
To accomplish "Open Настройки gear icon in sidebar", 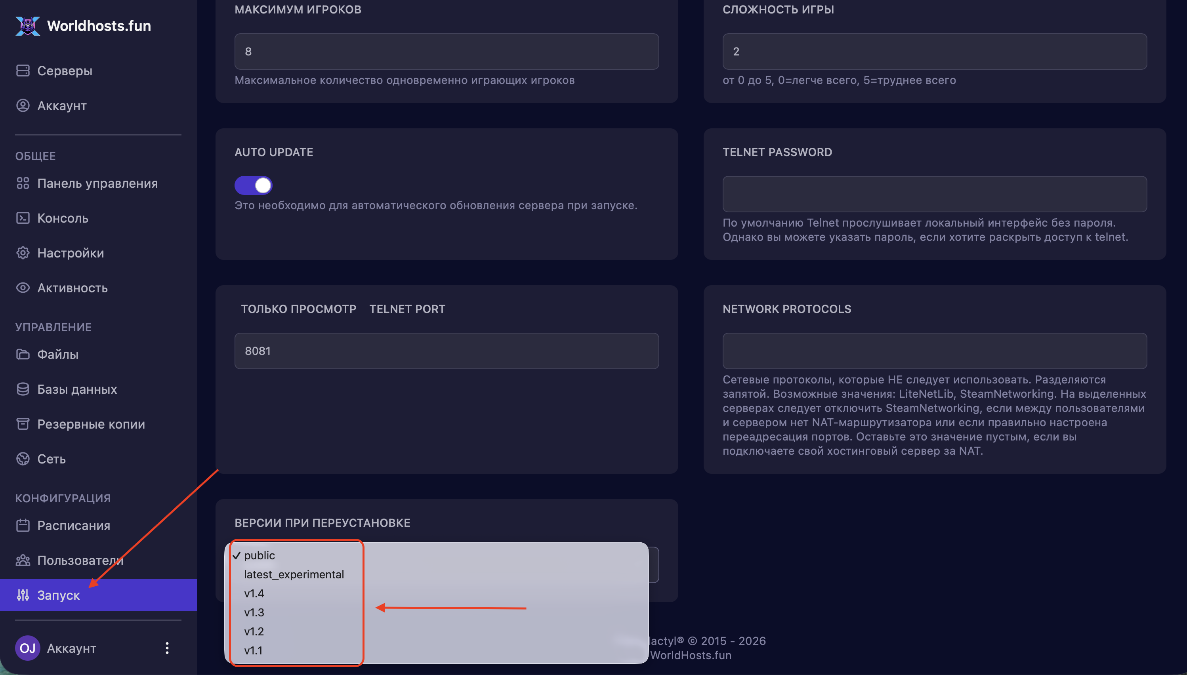I will 23,253.
